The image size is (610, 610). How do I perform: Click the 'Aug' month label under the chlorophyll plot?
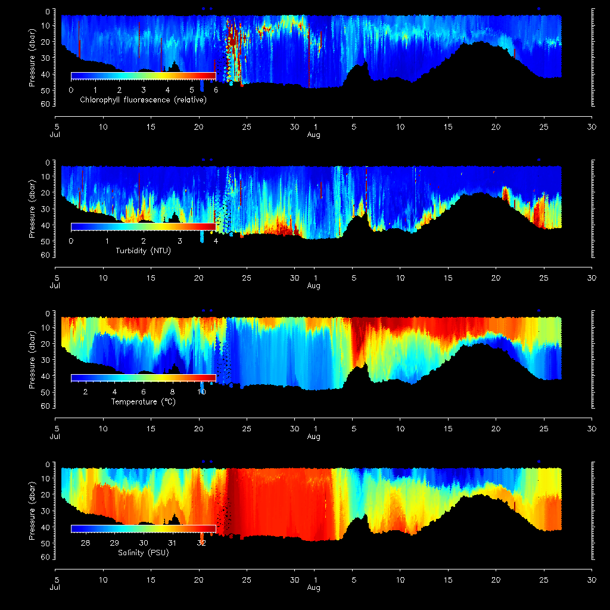[x=314, y=135]
